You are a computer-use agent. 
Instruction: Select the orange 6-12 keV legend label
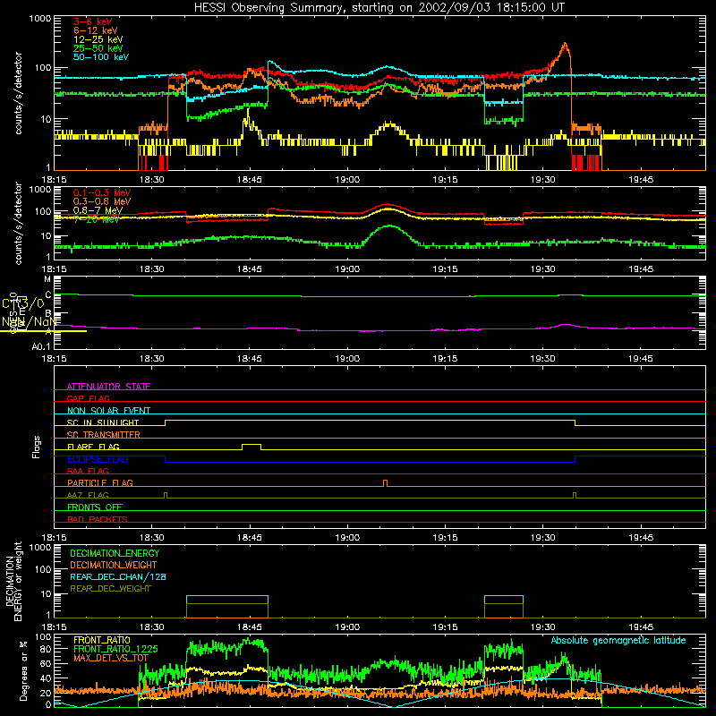point(96,30)
